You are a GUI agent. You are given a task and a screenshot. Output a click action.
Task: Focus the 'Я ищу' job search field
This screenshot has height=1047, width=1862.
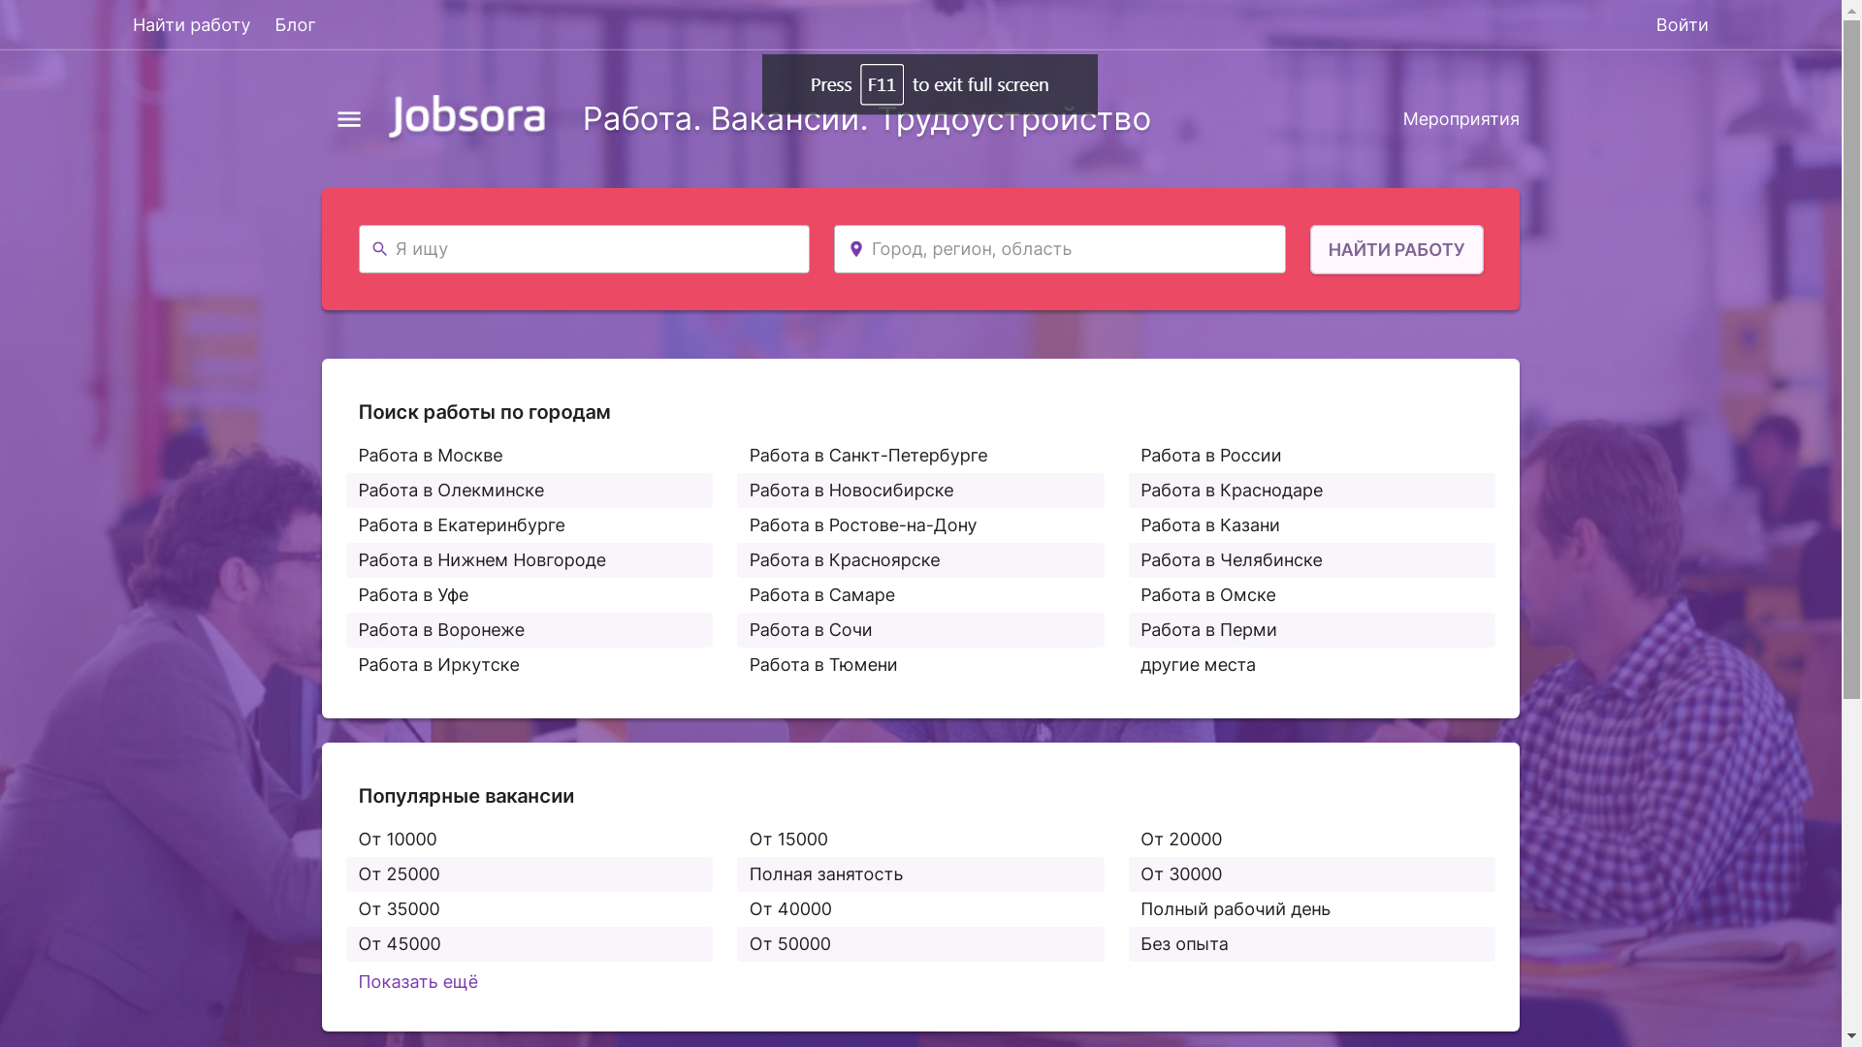[x=584, y=249]
